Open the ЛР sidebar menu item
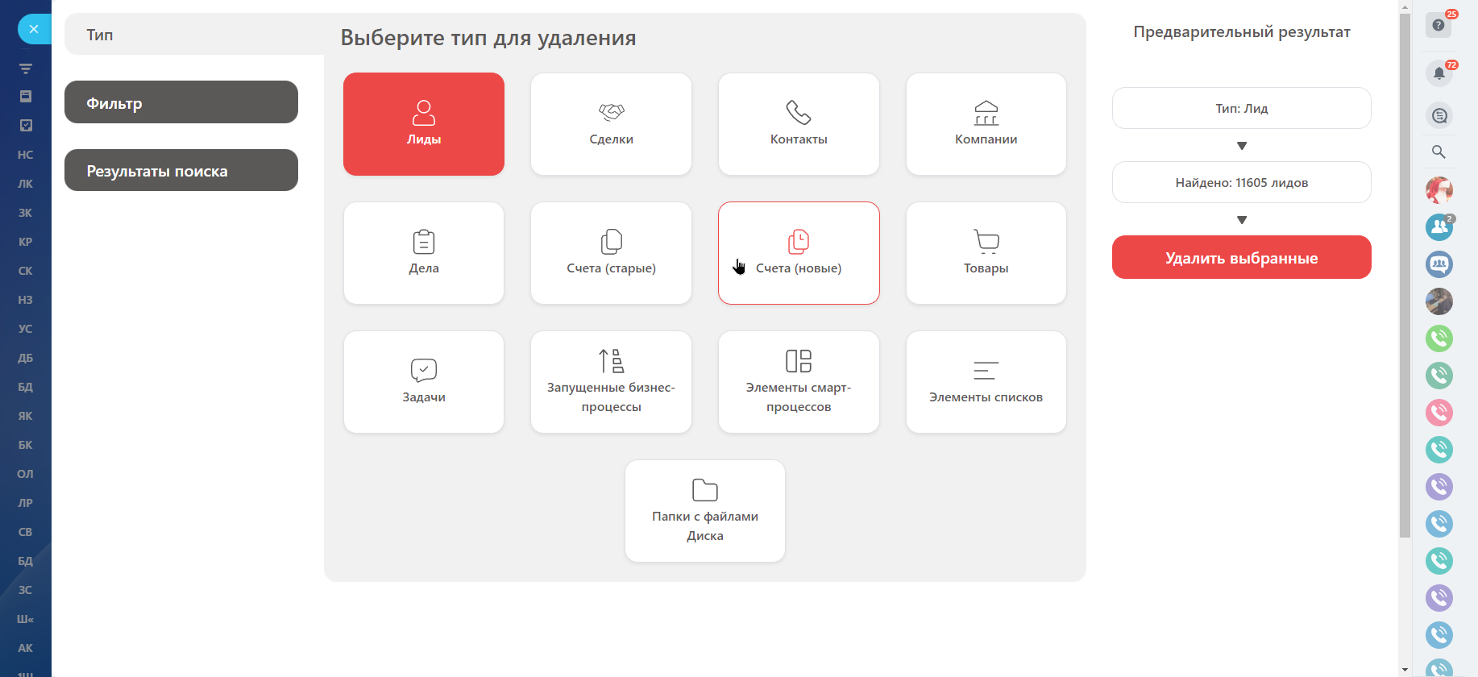This screenshot has height=677, width=1478. click(26, 503)
